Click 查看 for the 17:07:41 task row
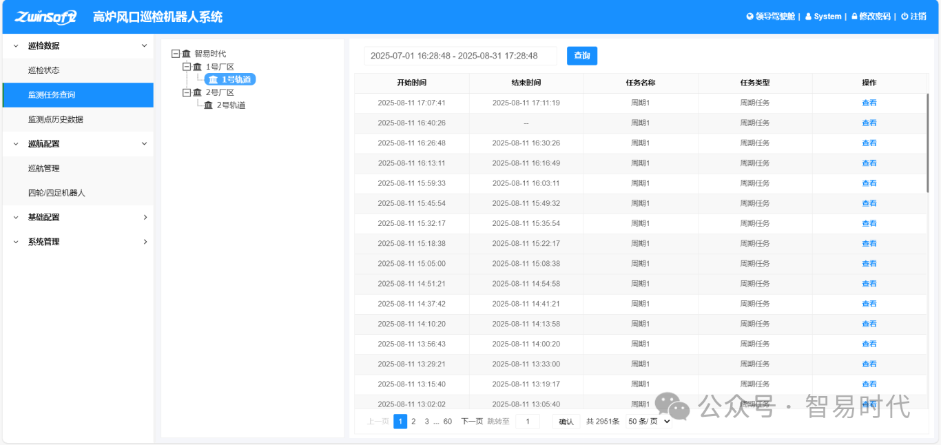The width and height of the screenshot is (941, 445). tap(869, 103)
